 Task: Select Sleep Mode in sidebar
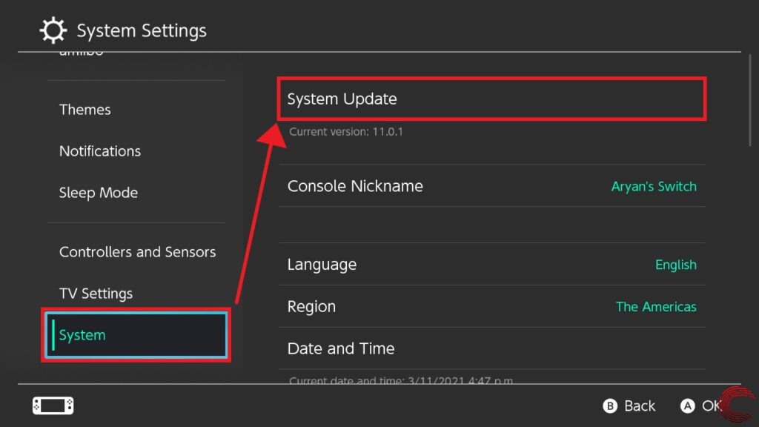click(99, 193)
